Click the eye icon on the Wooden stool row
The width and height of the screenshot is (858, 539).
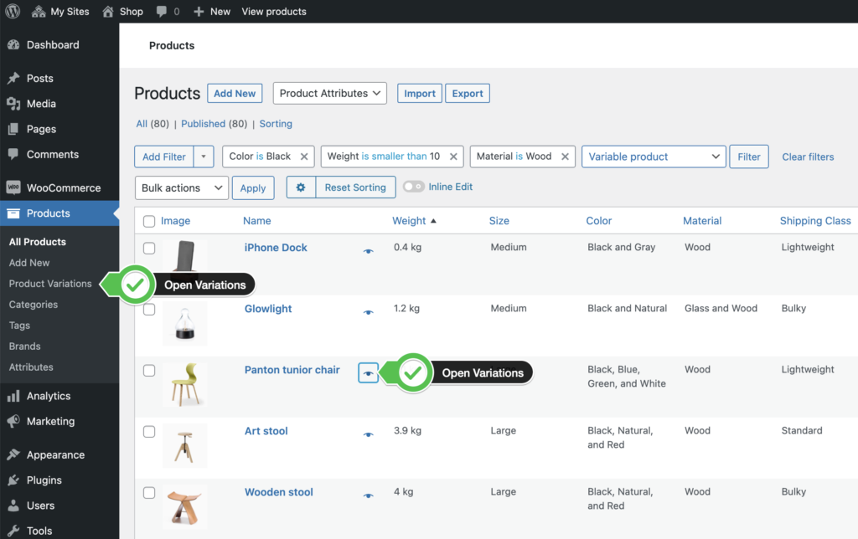click(367, 495)
